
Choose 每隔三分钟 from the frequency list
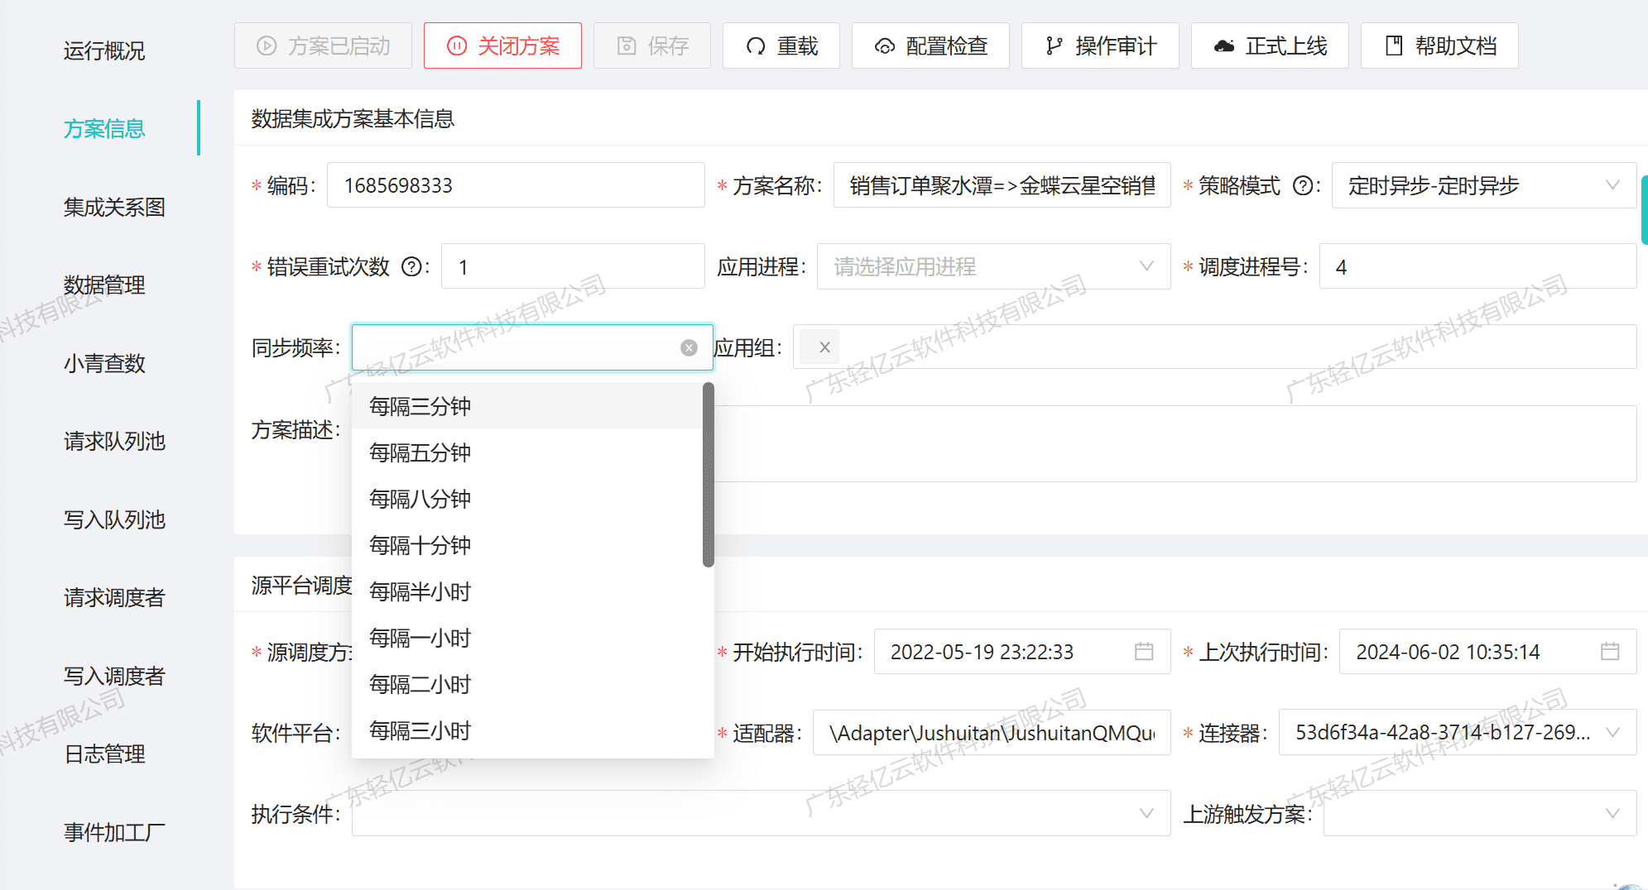point(527,406)
